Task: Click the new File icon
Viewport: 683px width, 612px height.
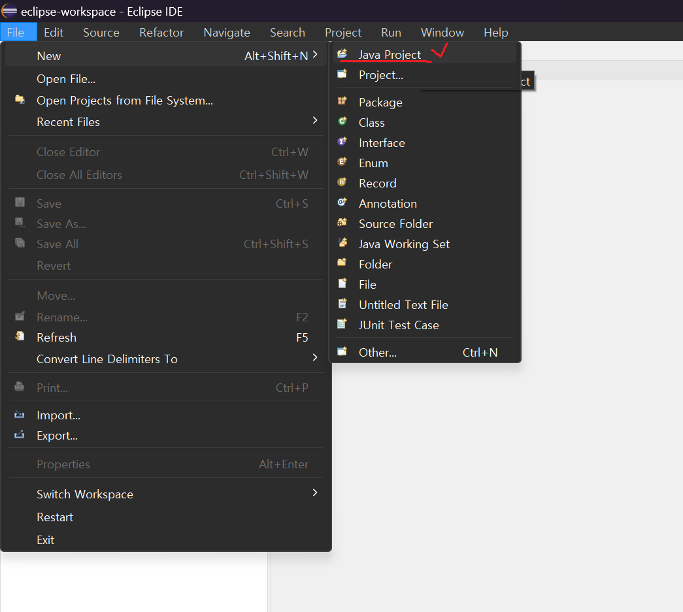Action: (x=342, y=283)
